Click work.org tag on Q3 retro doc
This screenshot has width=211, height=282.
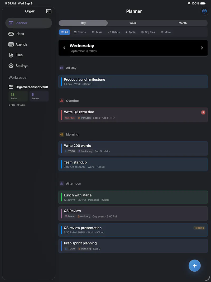point(84,118)
